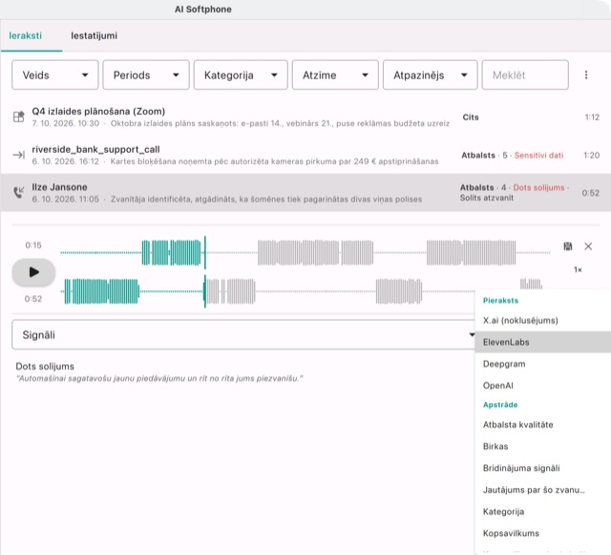Screen dimensions: 611x555
Task: Switch to the Ieraksti tab
Action: point(26,35)
